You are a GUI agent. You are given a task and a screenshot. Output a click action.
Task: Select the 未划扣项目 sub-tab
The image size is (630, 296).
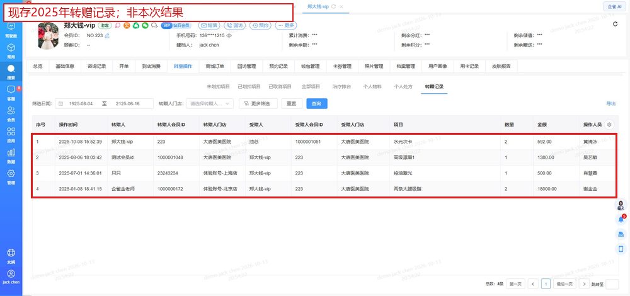pos(218,87)
